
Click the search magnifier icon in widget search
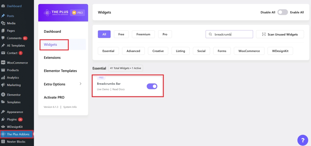click(x=210, y=34)
